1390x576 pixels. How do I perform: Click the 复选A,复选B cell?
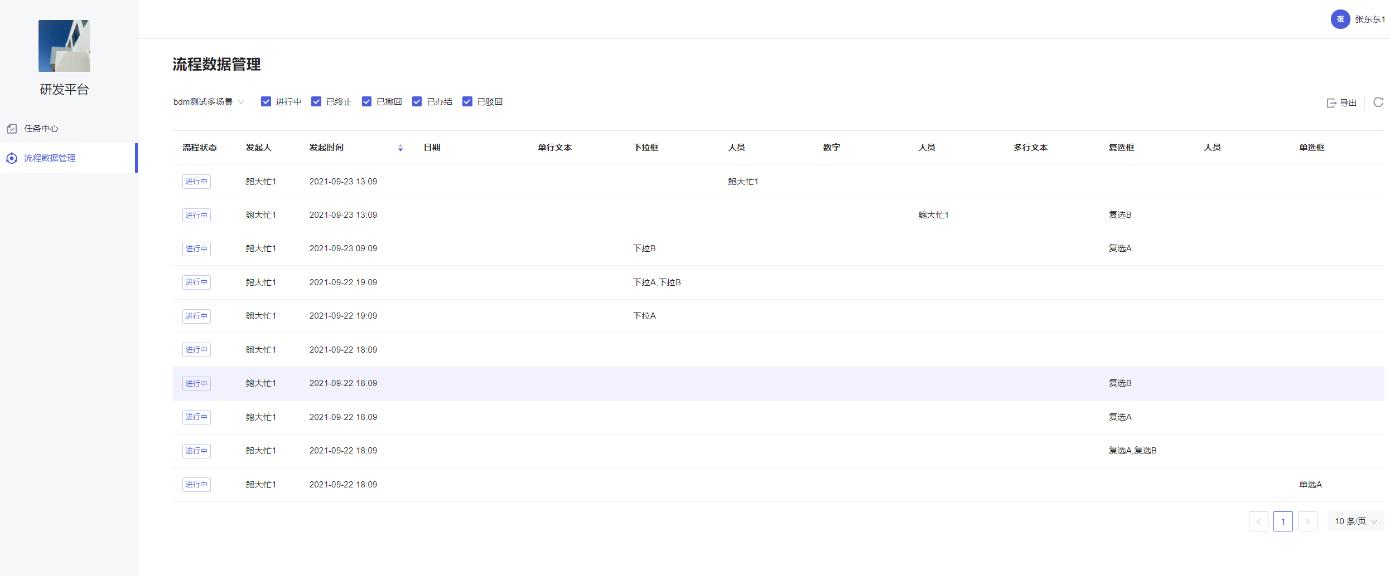click(1132, 451)
